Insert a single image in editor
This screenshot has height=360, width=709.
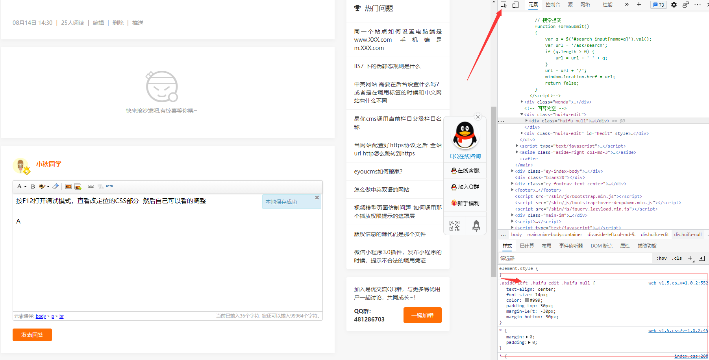click(68, 186)
